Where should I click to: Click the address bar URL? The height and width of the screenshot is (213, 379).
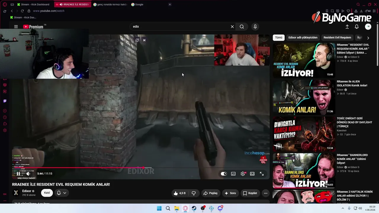[49, 11]
